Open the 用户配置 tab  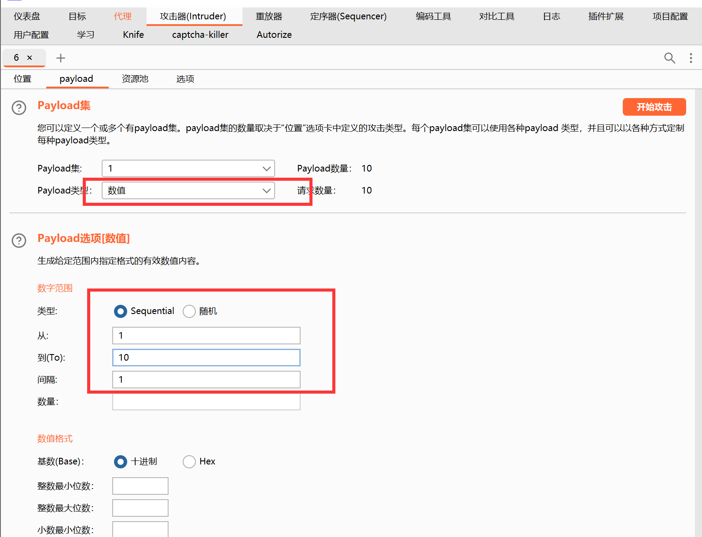click(31, 35)
